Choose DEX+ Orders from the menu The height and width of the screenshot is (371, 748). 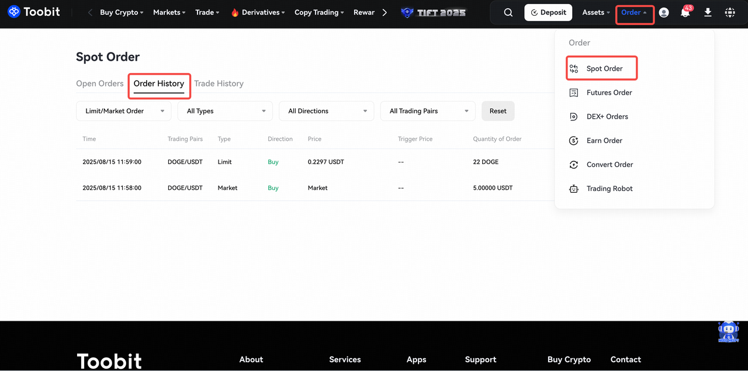pos(607,117)
